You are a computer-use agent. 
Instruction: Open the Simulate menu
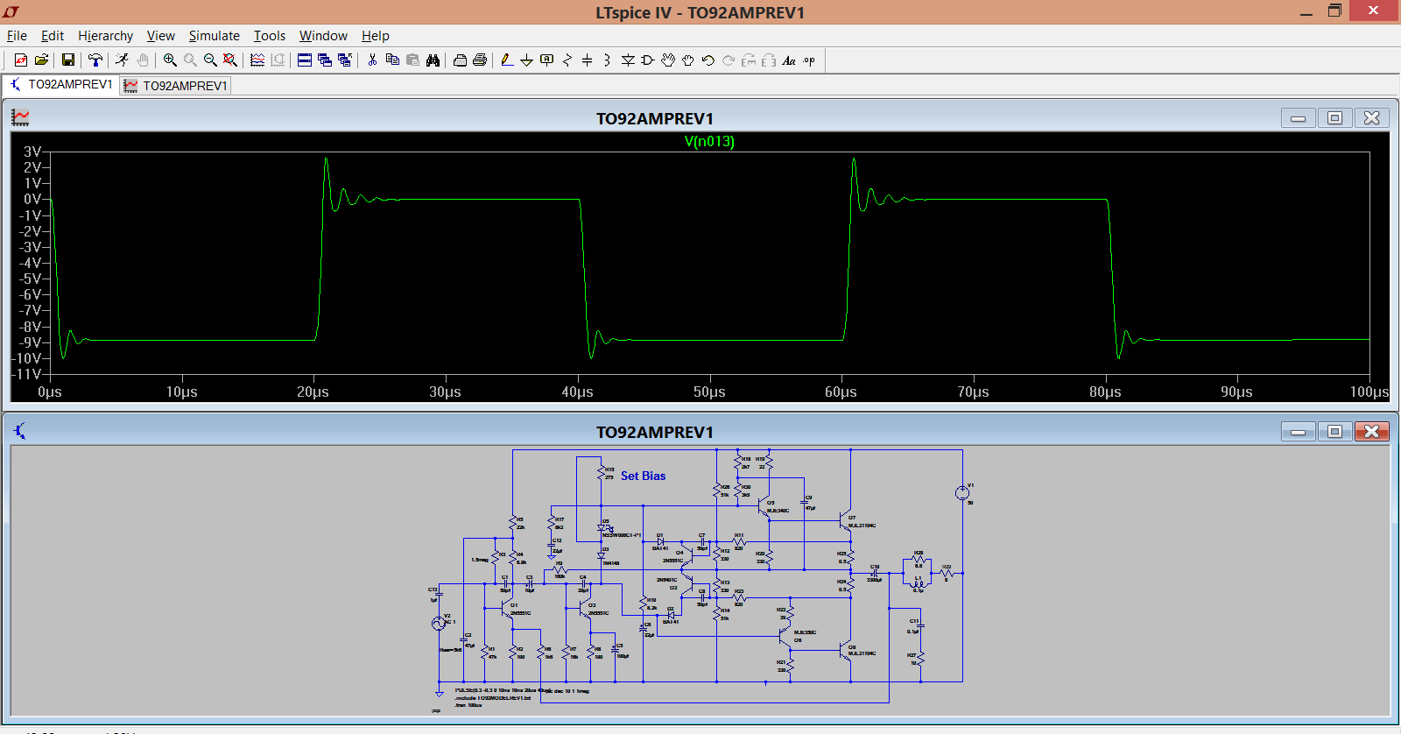pos(214,36)
